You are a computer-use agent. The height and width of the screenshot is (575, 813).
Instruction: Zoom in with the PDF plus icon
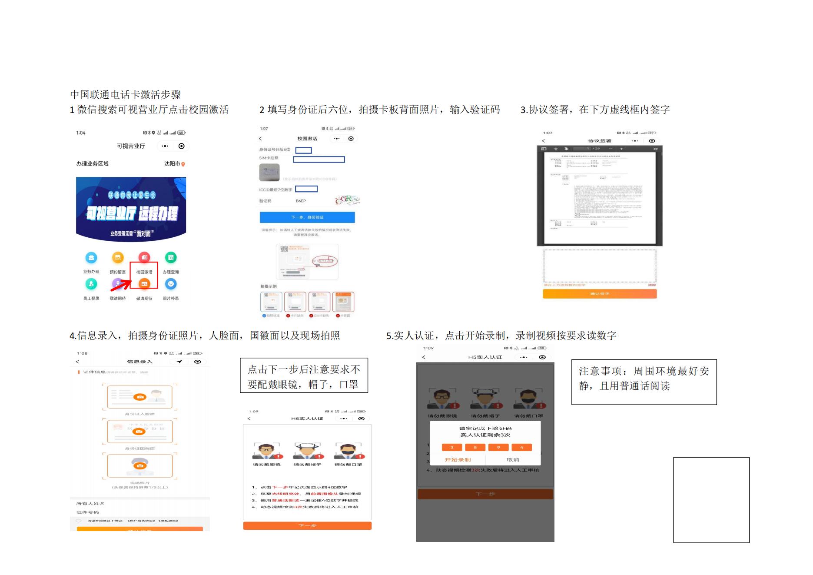[621, 149]
